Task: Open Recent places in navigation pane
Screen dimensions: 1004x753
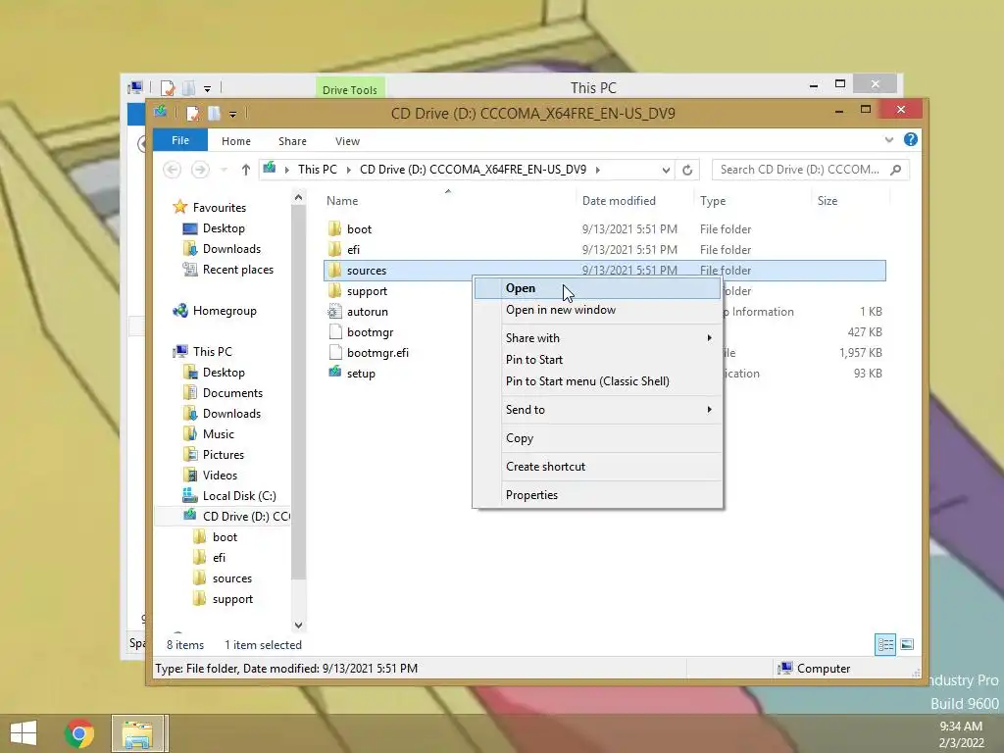Action: [237, 270]
